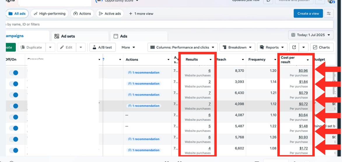Click the filter settings icon beside Create a view

click(329, 13)
